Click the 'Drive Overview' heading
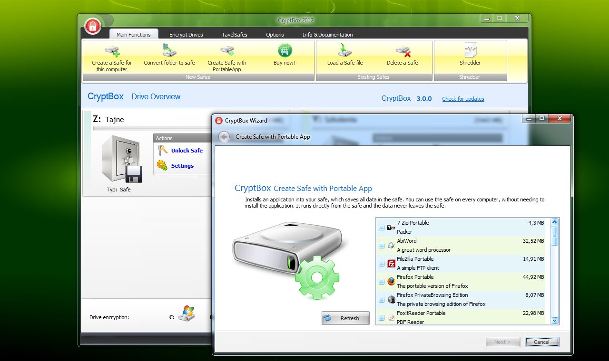609x361 pixels. click(x=156, y=96)
